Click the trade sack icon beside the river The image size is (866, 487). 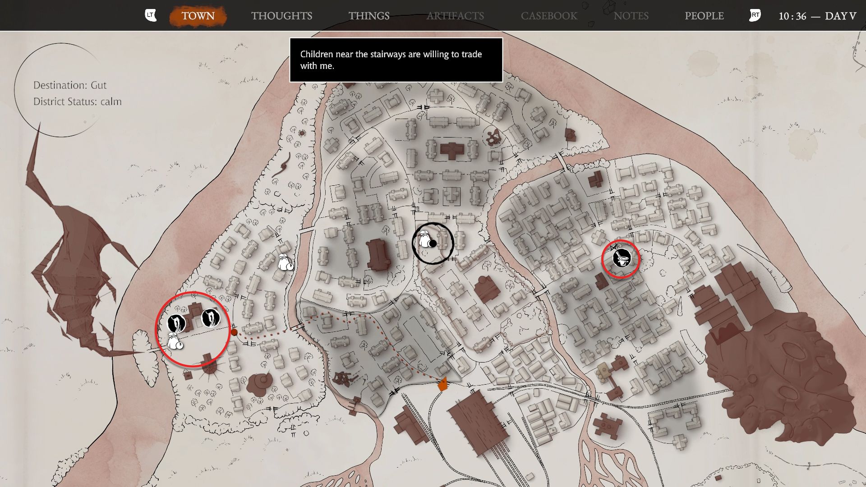click(x=285, y=262)
